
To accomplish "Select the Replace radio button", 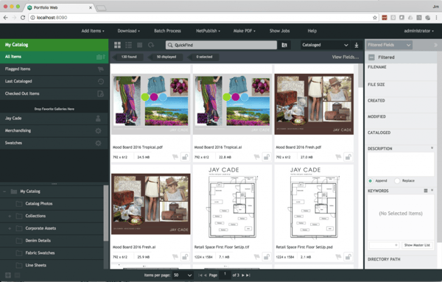I will (x=397, y=181).
